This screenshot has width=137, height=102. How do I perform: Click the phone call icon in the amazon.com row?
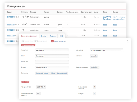(26, 24)
